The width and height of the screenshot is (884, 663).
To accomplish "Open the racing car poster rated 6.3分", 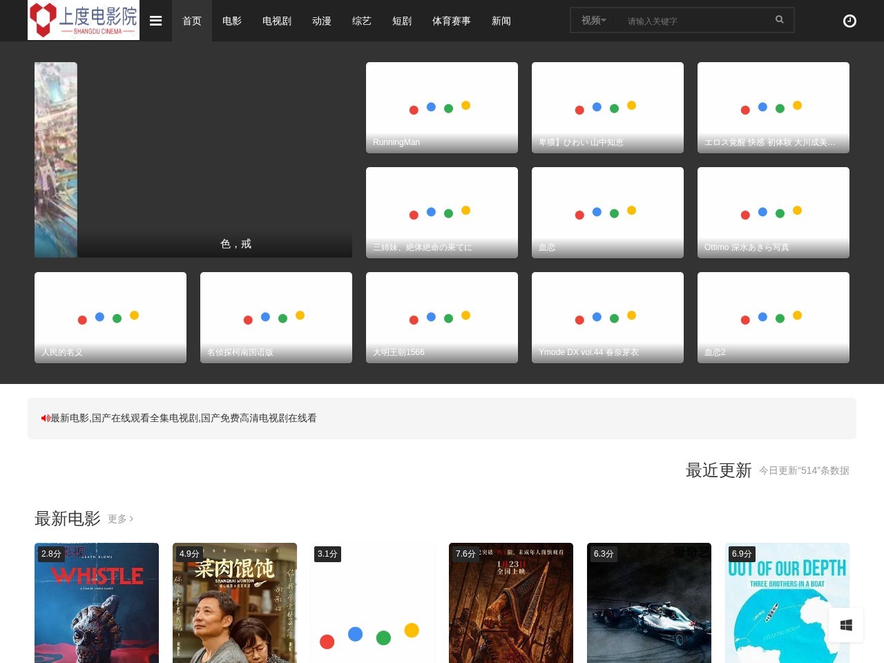I will 649,603.
